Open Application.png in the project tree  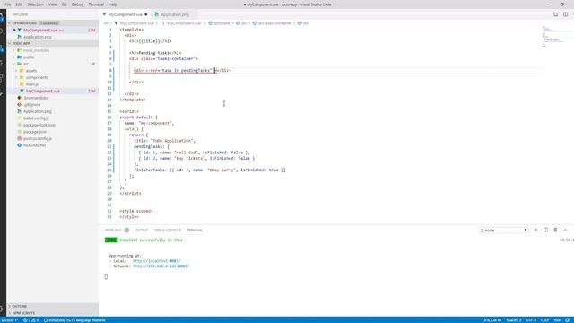click(38, 111)
